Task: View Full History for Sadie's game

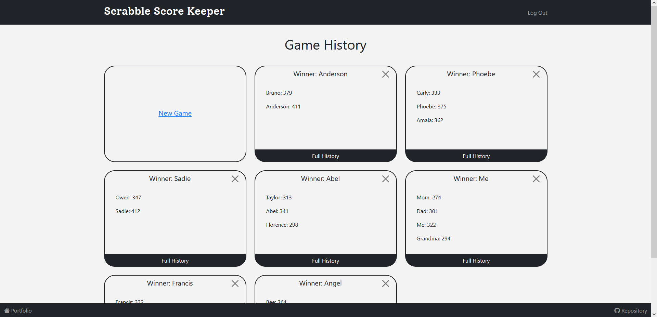Action: 175,261
